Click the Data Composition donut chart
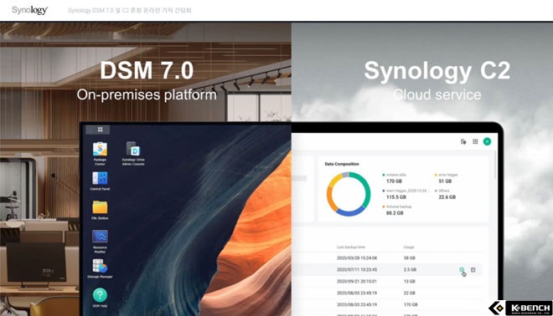 click(x=349, y=194)
